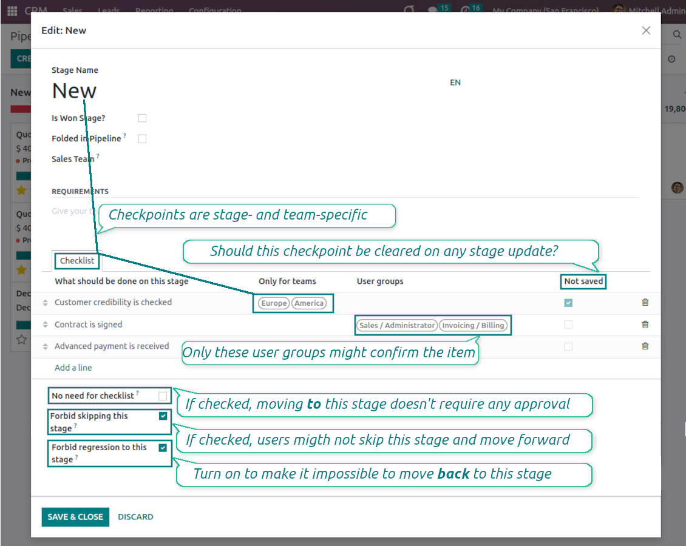Screen dimensions: 686x546
Task: Open Folded in Pipeline help tooltip
Action: pyautogui.click(x=124, y=135)
